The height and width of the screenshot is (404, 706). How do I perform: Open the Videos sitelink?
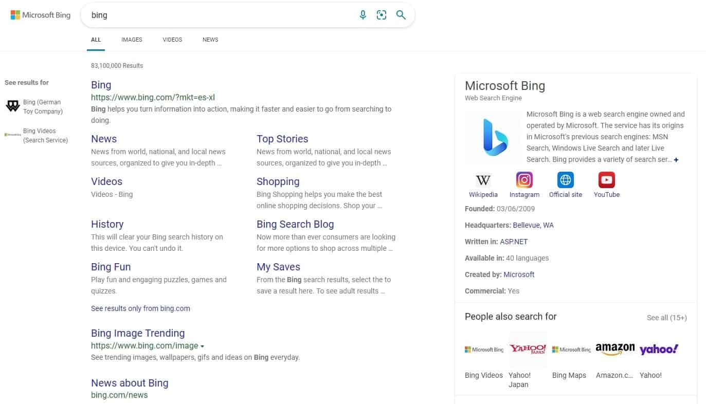[x=106, y=181]
